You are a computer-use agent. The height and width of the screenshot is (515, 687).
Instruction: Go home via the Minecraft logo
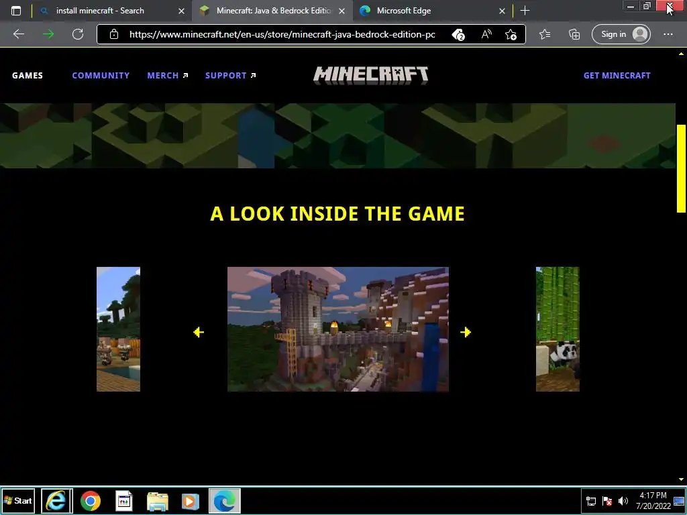[x=370, y=75]
